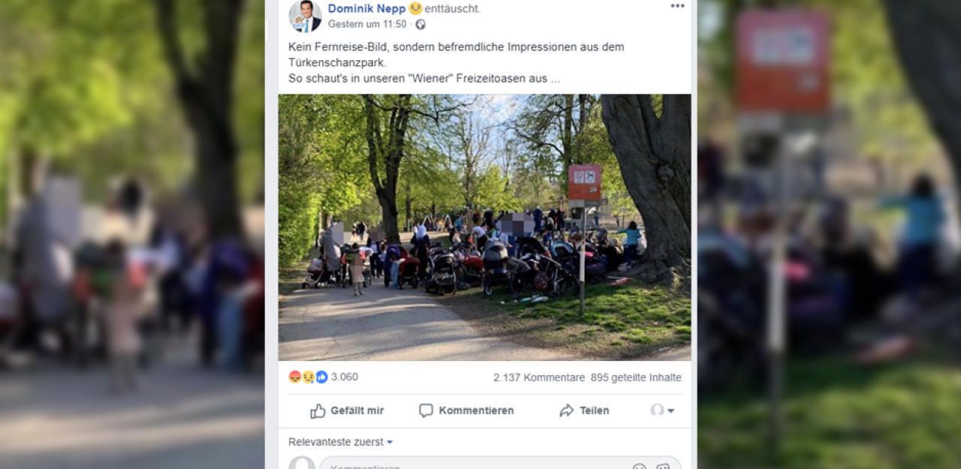961x469 pixels.
Task: Open the profile selector dropdown beside Teilen
Action: pyautogui.click(x=662, y=410)
